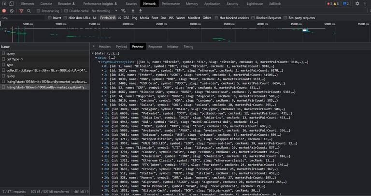The height and width of the screenshot is (196, 371).
Task: Check Has blocked cookies checkbox
Action: tap(216, 18)
